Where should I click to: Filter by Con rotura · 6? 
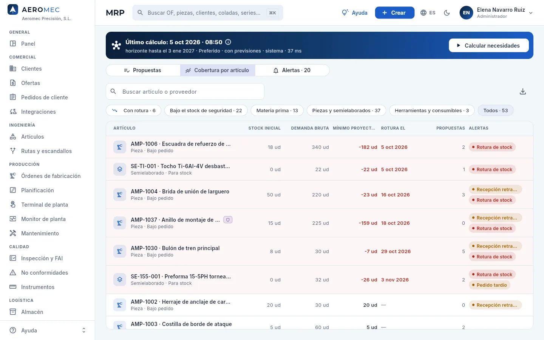(134, 110)
